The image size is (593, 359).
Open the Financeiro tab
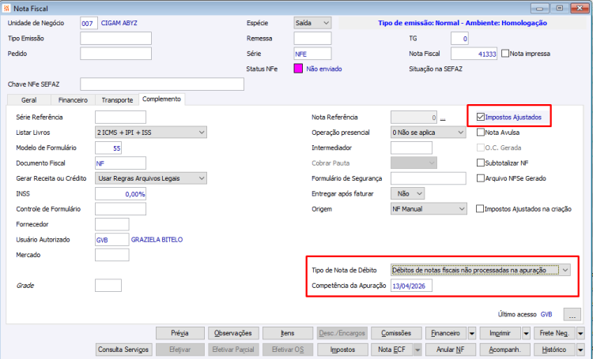[73, 100]
